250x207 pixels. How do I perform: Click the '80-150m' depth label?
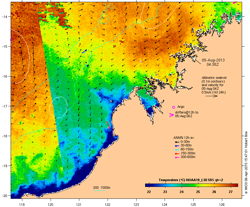click(187, 149)
